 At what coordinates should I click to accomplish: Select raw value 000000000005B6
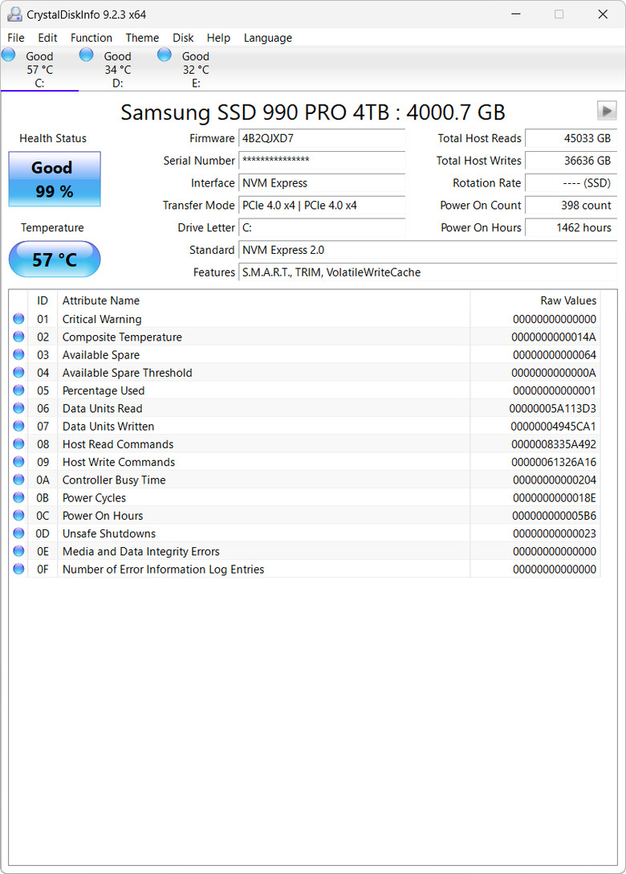tap(554, 515)
